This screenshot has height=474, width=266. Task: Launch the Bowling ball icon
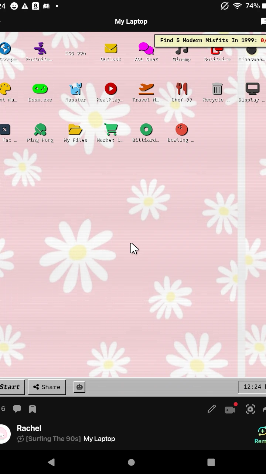click(182, 130)
